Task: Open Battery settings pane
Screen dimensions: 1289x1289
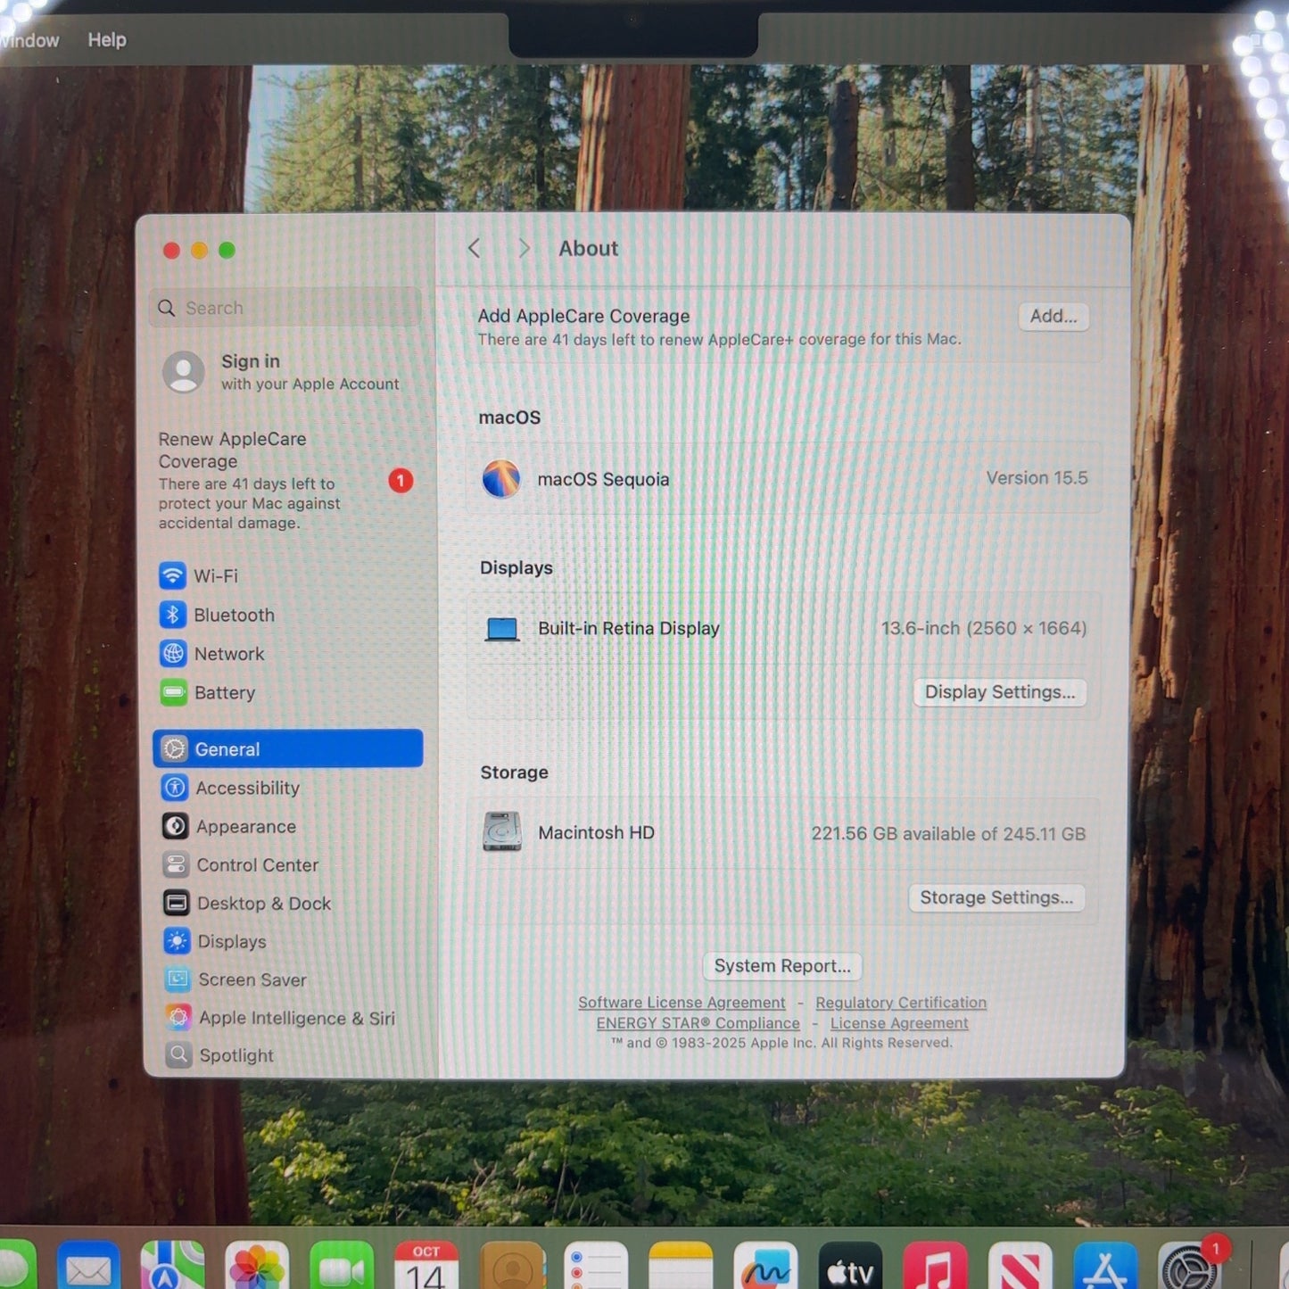Action: pyautogui.click(x=223, y=693)
